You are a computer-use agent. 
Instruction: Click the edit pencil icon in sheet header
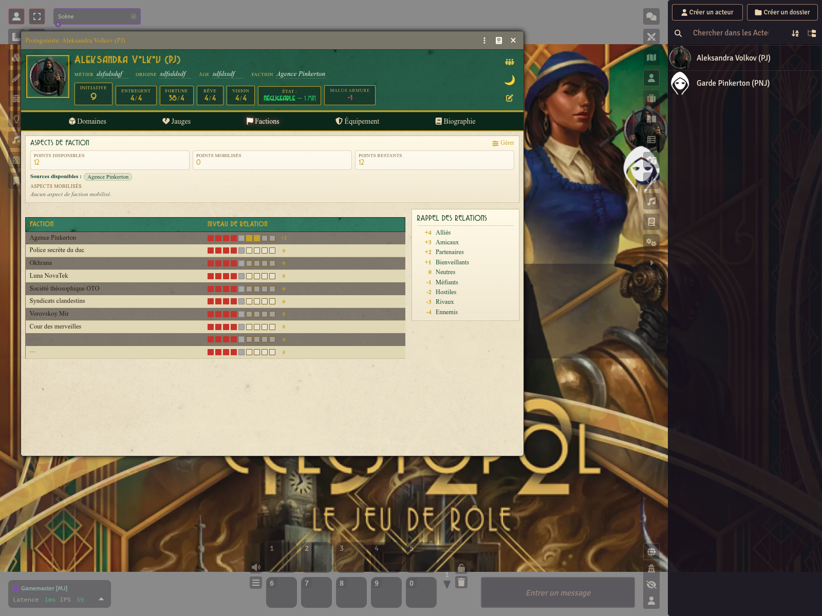(509, 98)
